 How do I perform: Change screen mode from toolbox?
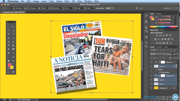coord(13,72)
